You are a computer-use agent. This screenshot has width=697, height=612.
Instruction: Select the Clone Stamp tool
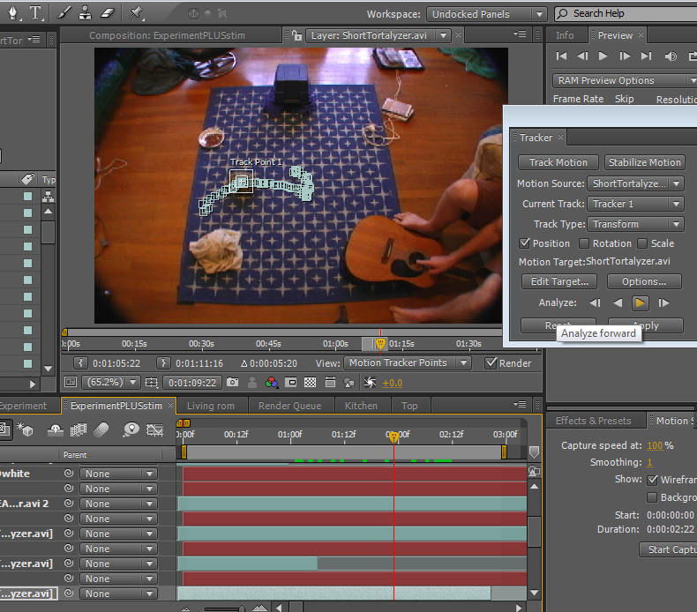(85, 13)
